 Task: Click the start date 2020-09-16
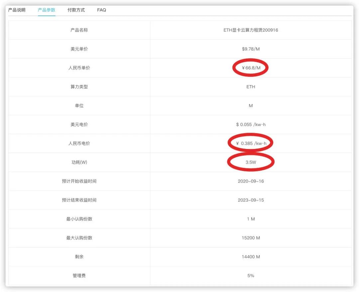click(251, 181)
